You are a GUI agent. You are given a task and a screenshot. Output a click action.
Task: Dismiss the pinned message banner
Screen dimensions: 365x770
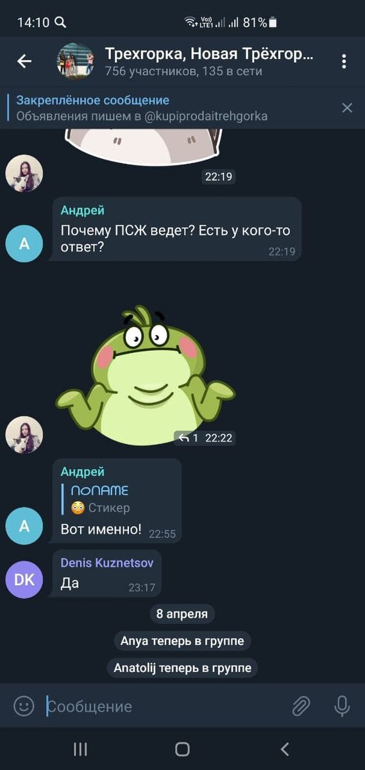[x=347, y=108]
